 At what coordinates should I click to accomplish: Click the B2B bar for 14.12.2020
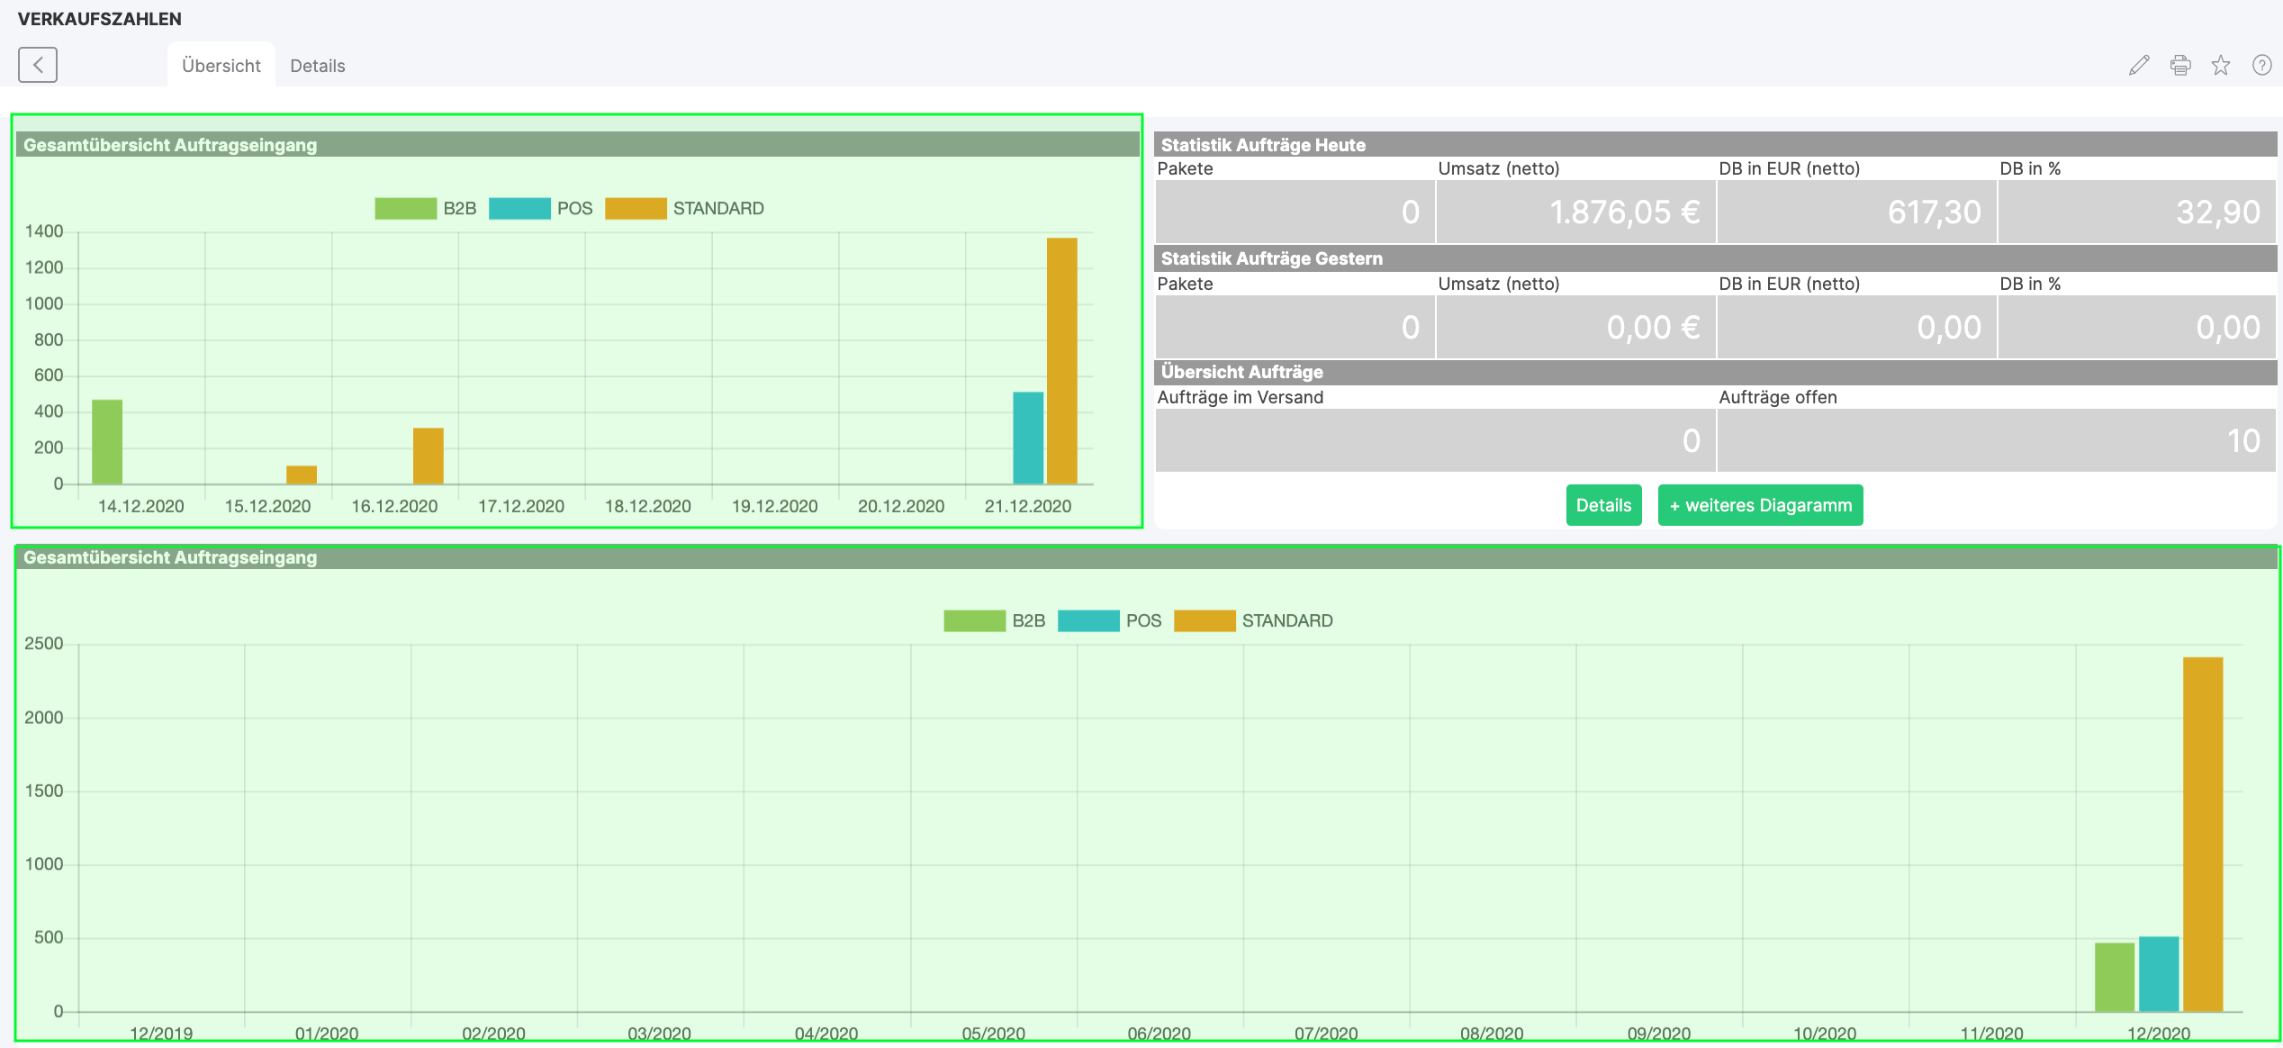point(107,441)
